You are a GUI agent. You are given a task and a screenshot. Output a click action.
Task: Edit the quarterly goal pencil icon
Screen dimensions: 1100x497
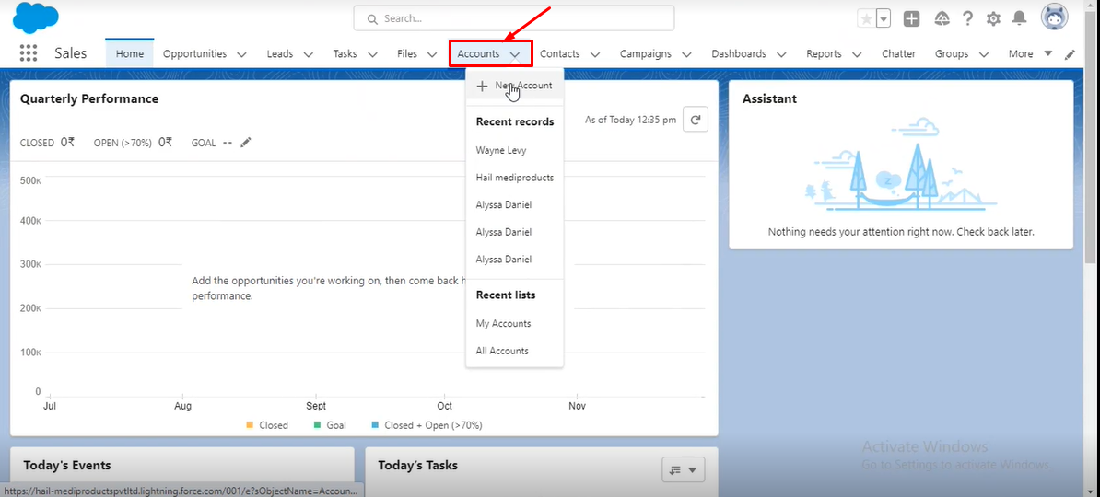click(x=246, y=143)
